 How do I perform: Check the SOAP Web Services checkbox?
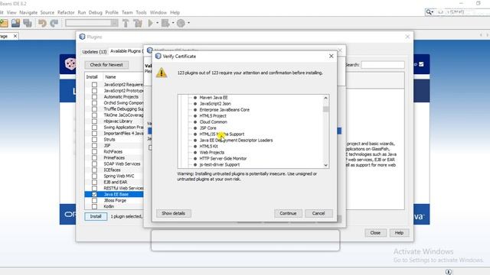[94, 163]
